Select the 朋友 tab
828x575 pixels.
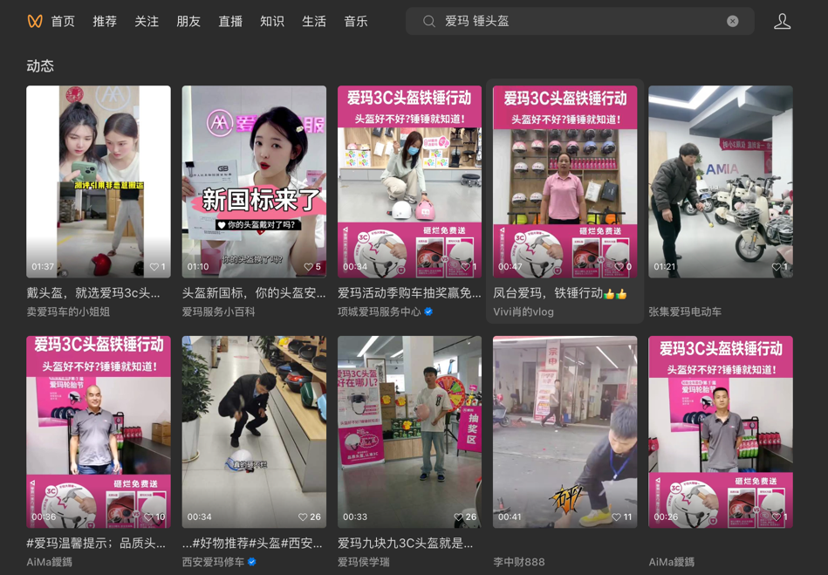(x=188, y=21)
